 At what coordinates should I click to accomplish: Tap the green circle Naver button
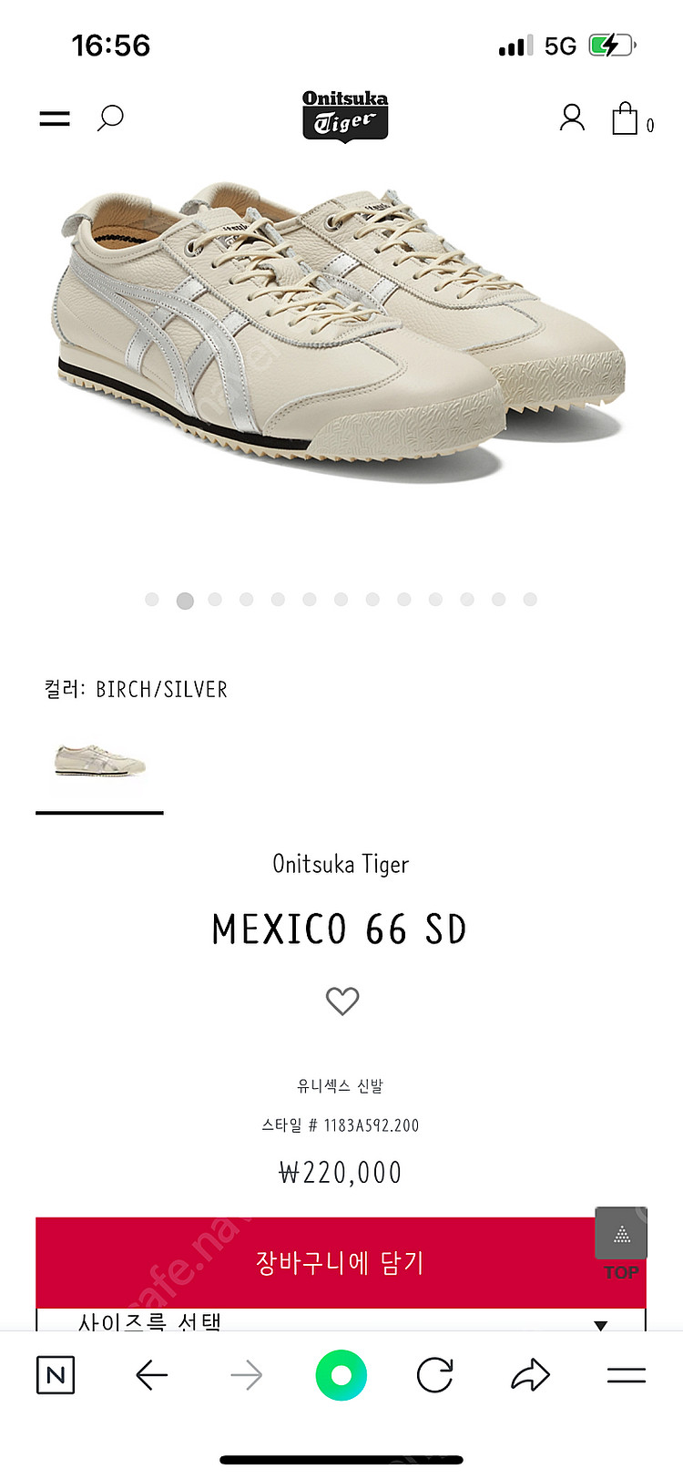341,1375
